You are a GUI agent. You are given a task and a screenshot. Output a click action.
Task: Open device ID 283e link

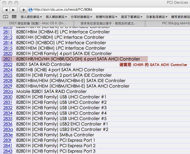tap(8, 135)
